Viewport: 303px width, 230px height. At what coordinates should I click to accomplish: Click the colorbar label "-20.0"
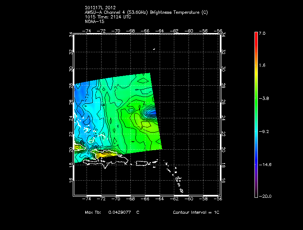click(265, 196)
